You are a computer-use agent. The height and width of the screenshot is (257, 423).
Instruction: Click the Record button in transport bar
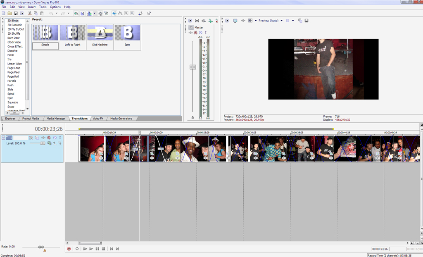pyautogui.click(x=69, y=249)
